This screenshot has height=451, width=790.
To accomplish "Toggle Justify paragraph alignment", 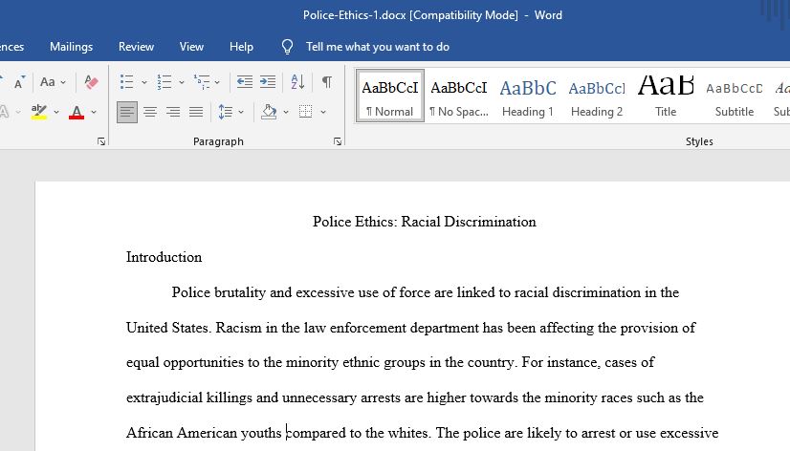I will pyautogui.click(x=196, y=112).
